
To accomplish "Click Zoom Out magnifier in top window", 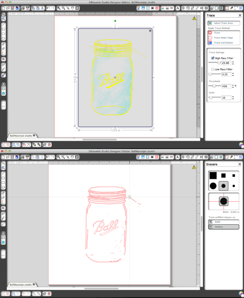I will tap(63, 8).
